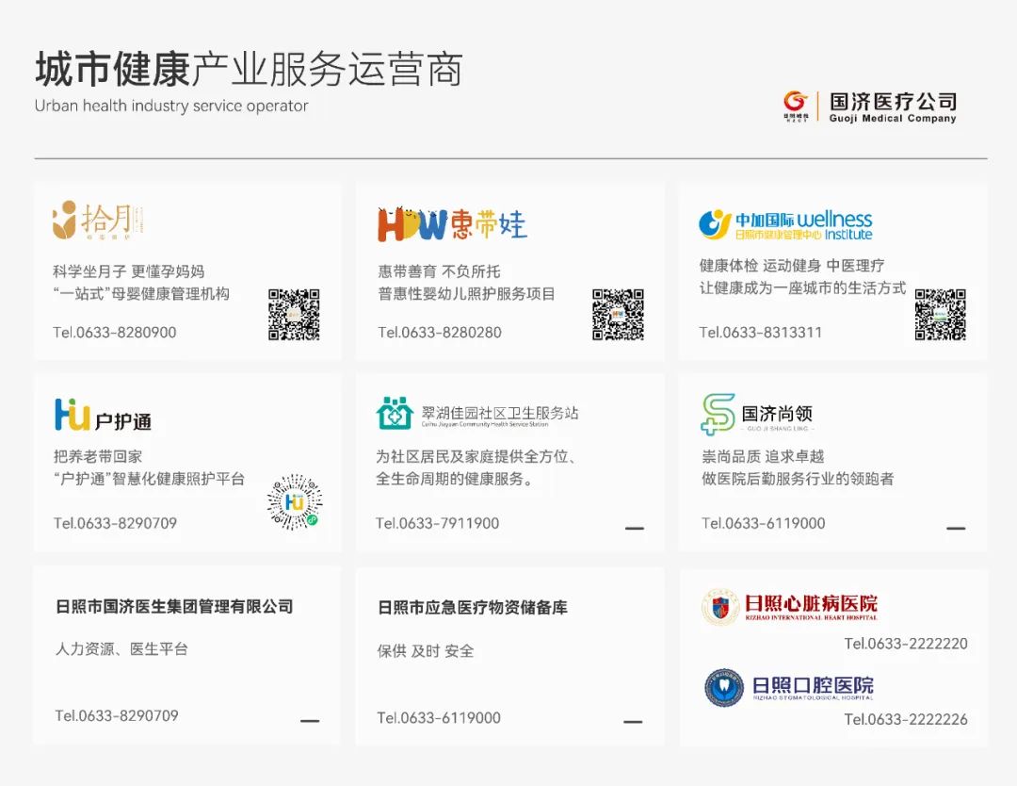Click Tel.0633-6119000 in the 国济尚领 card
1017x786 pixels.
(764, 523)
